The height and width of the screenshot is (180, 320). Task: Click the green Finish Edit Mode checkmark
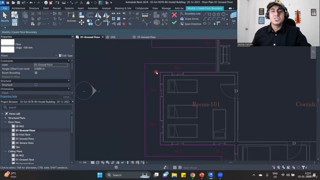click(174, 22)
